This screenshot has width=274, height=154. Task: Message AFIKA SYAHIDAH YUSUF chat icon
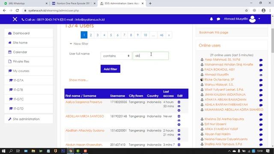(x=261, y=130)
